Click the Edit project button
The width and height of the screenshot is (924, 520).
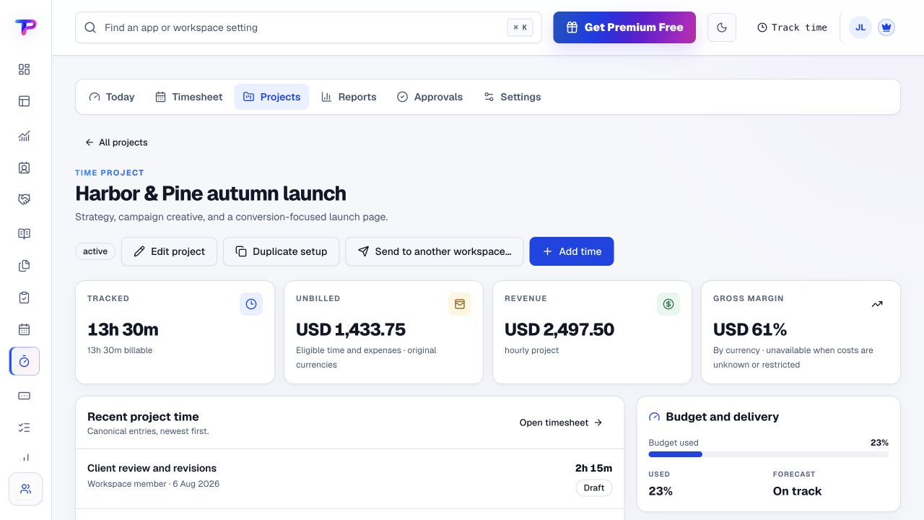(x=169, y=251)
